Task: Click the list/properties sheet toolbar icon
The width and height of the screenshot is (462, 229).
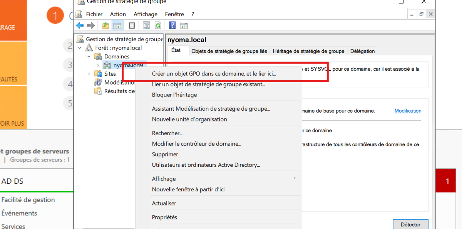Action: (146, 26)
